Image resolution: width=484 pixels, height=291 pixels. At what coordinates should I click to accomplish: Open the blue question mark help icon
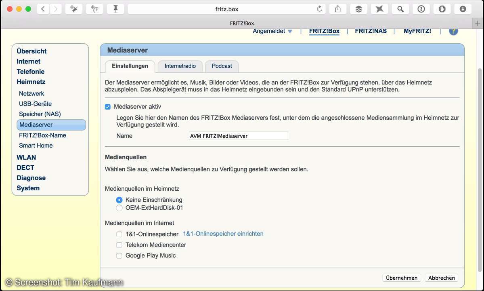[x=453, y=31]
